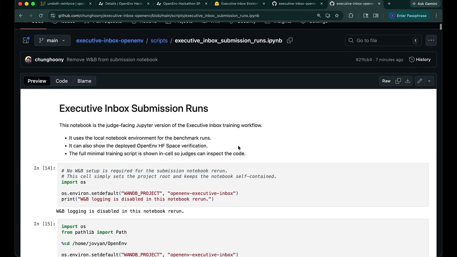View commit 821fcb4

pyautogui.click(x=364, y=60)
